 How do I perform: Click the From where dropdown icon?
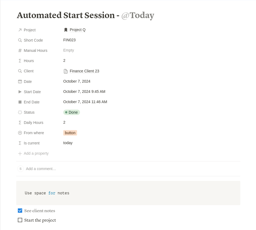[20, 133]
